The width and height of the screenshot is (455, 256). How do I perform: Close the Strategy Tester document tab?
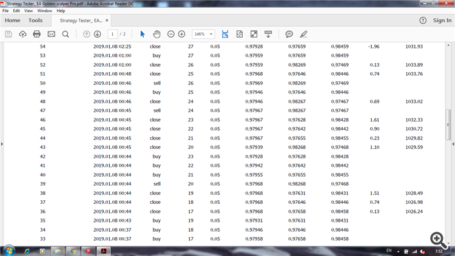coord(107,20)
